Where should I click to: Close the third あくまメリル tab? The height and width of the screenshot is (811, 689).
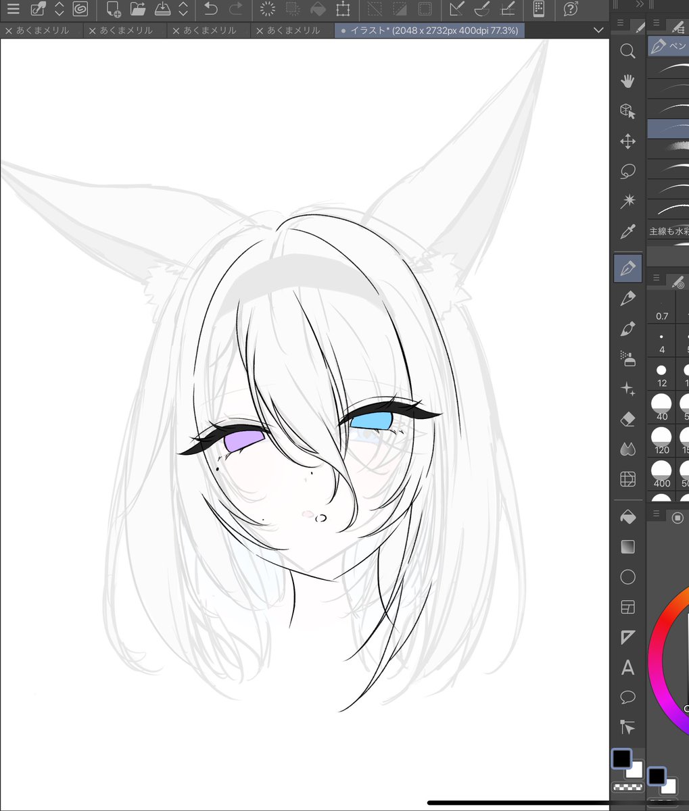176,31
